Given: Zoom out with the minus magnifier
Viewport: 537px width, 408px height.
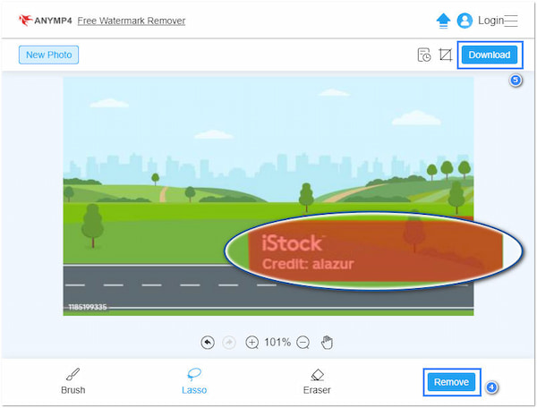Looking at the screenshot, I should point(303,342).
